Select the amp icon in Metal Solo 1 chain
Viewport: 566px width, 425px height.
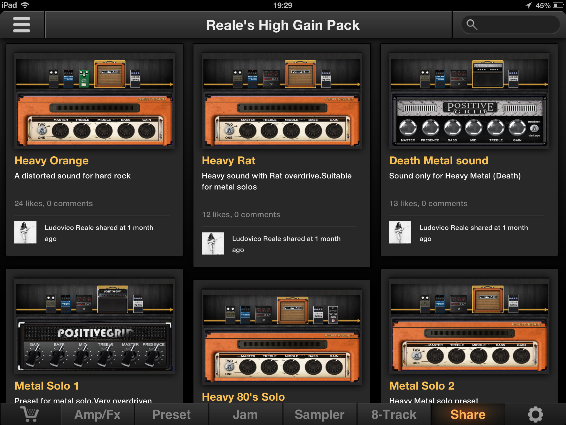113,299
